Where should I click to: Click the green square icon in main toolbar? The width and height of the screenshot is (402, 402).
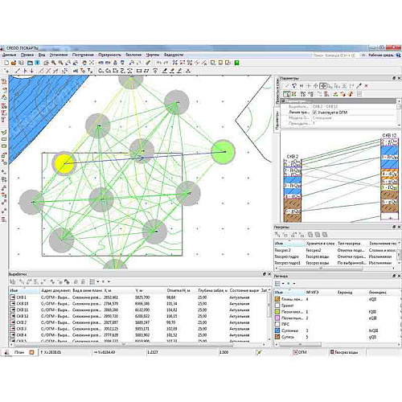[236, 63]
